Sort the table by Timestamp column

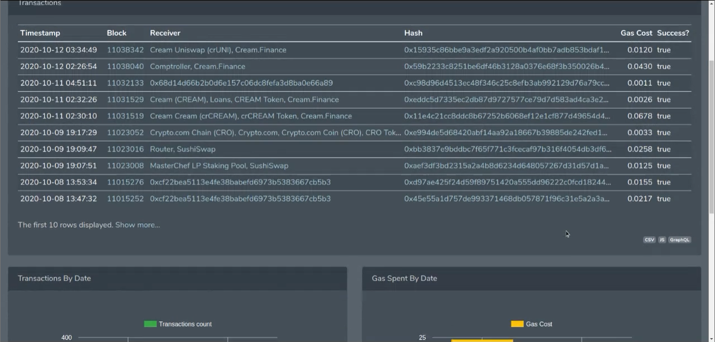pyautogui.click(x=40, y=33)
